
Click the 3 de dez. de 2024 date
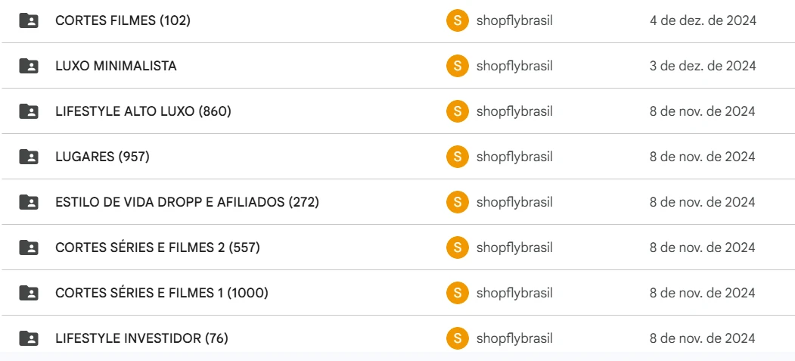pyautogui.click(x=703, y=66)
